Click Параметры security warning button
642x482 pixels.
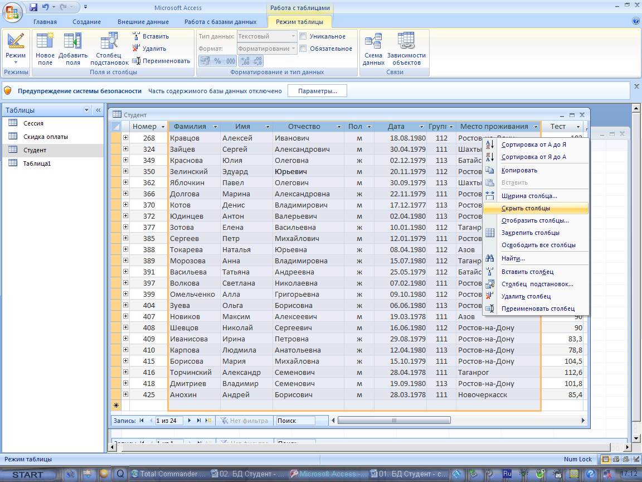(x=317, y=91)
